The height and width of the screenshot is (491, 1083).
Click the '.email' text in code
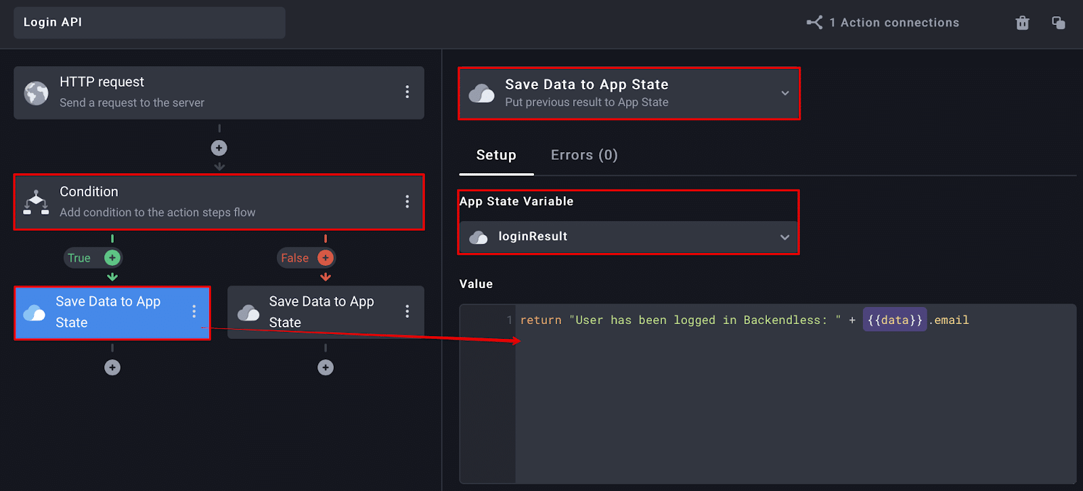(948, 320)
